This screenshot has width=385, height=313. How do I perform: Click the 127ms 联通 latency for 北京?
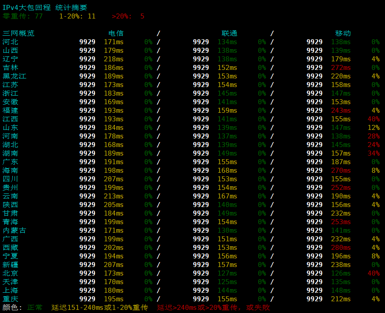pyautogui.click(x=227, y=273)
